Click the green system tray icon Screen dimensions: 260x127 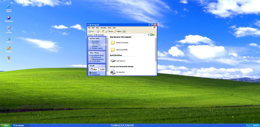click(250, 125)
